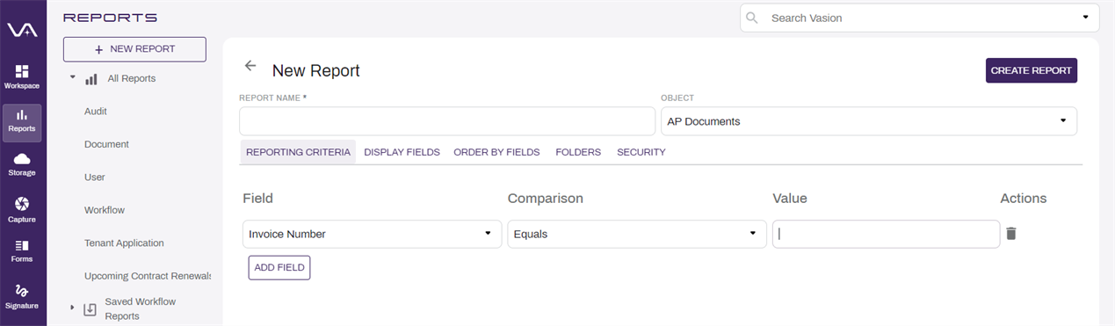The width and height of the screenshot is (1115, 326).
Task: Click the Value column header
Action: tap(790, 199)
